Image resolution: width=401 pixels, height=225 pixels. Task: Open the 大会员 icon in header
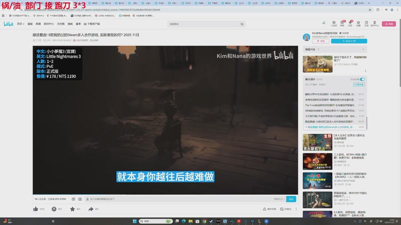334,23
